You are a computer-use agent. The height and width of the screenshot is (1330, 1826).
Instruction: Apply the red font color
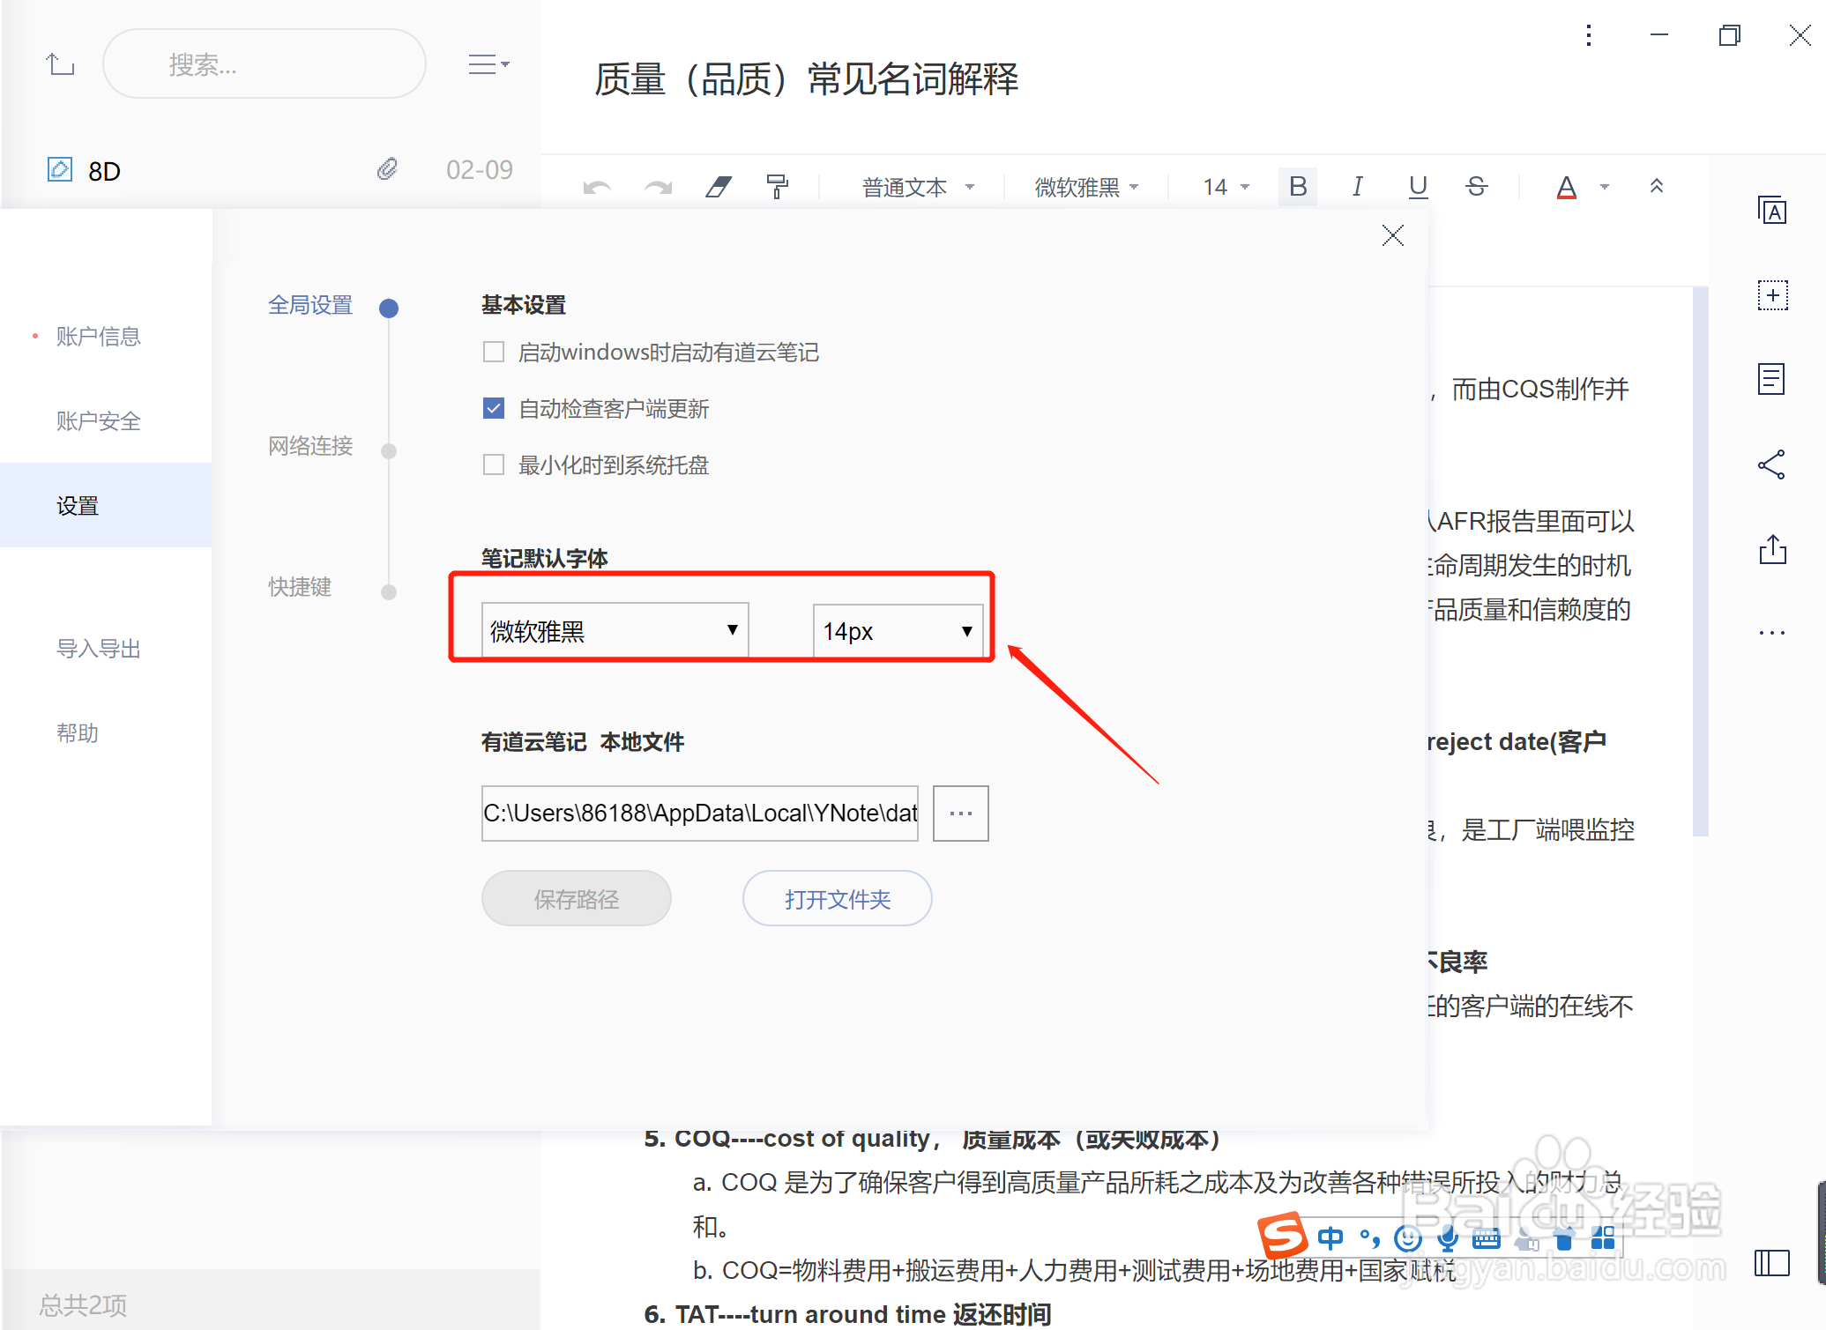coord(1566,187)
